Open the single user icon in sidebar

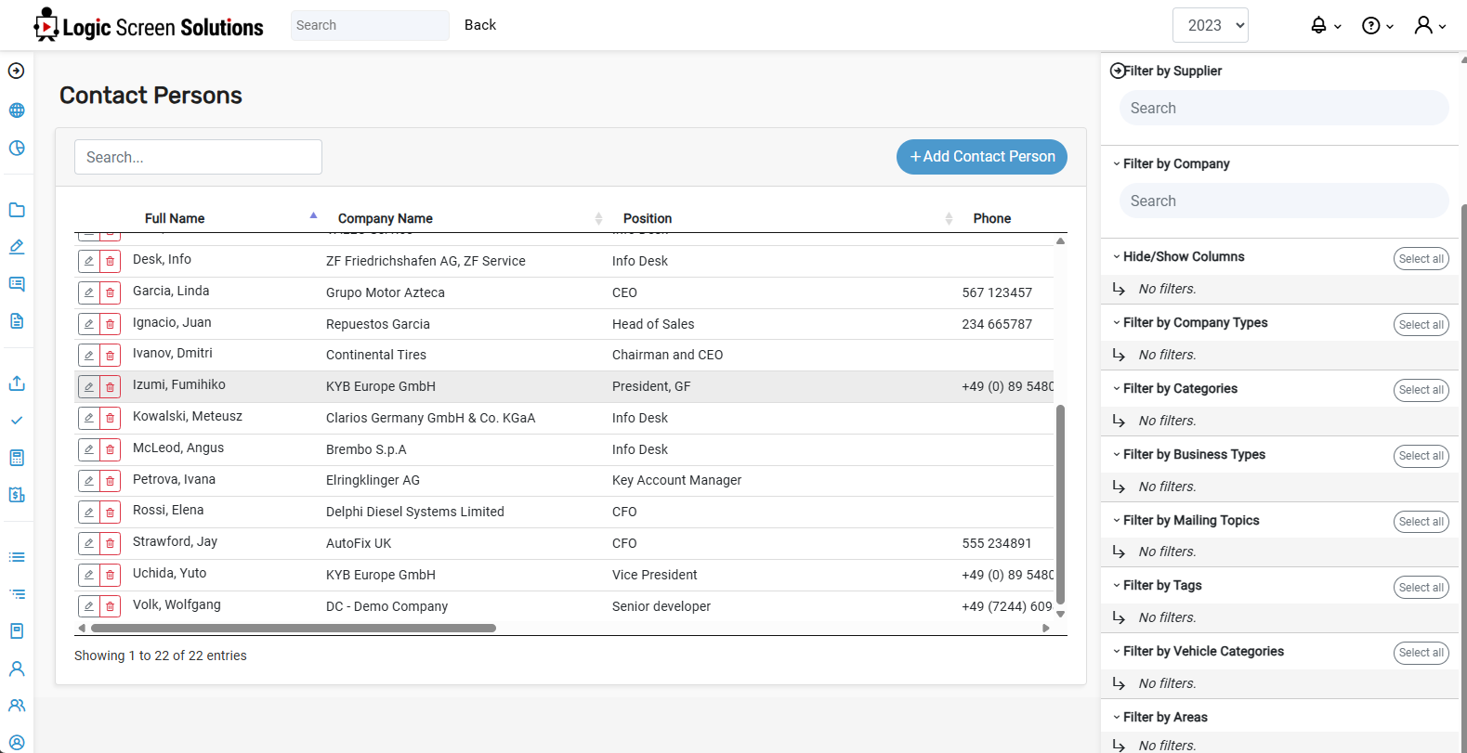(16, 669)
